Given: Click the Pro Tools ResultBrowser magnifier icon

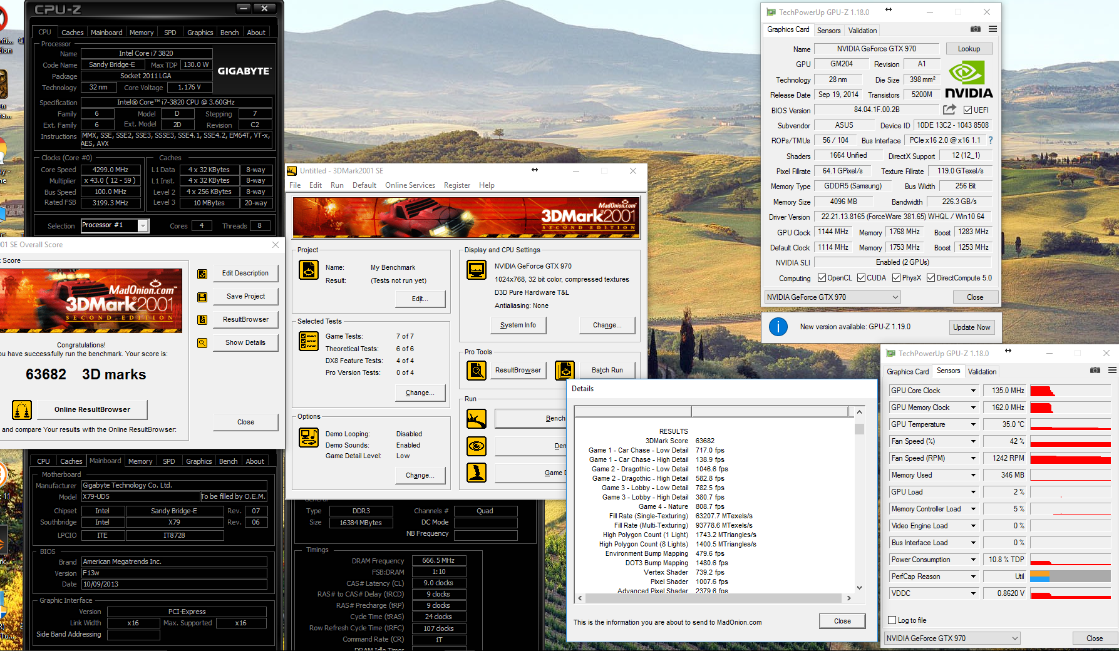Looking at the screenshot, I should coord(477,371).
